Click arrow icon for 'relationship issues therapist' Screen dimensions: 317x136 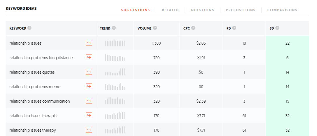click(x=89, y=115)
